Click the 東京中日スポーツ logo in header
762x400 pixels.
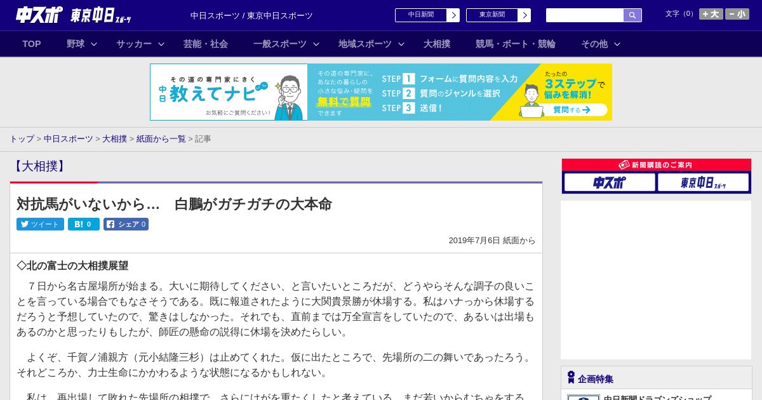click(x=101, y=16)
